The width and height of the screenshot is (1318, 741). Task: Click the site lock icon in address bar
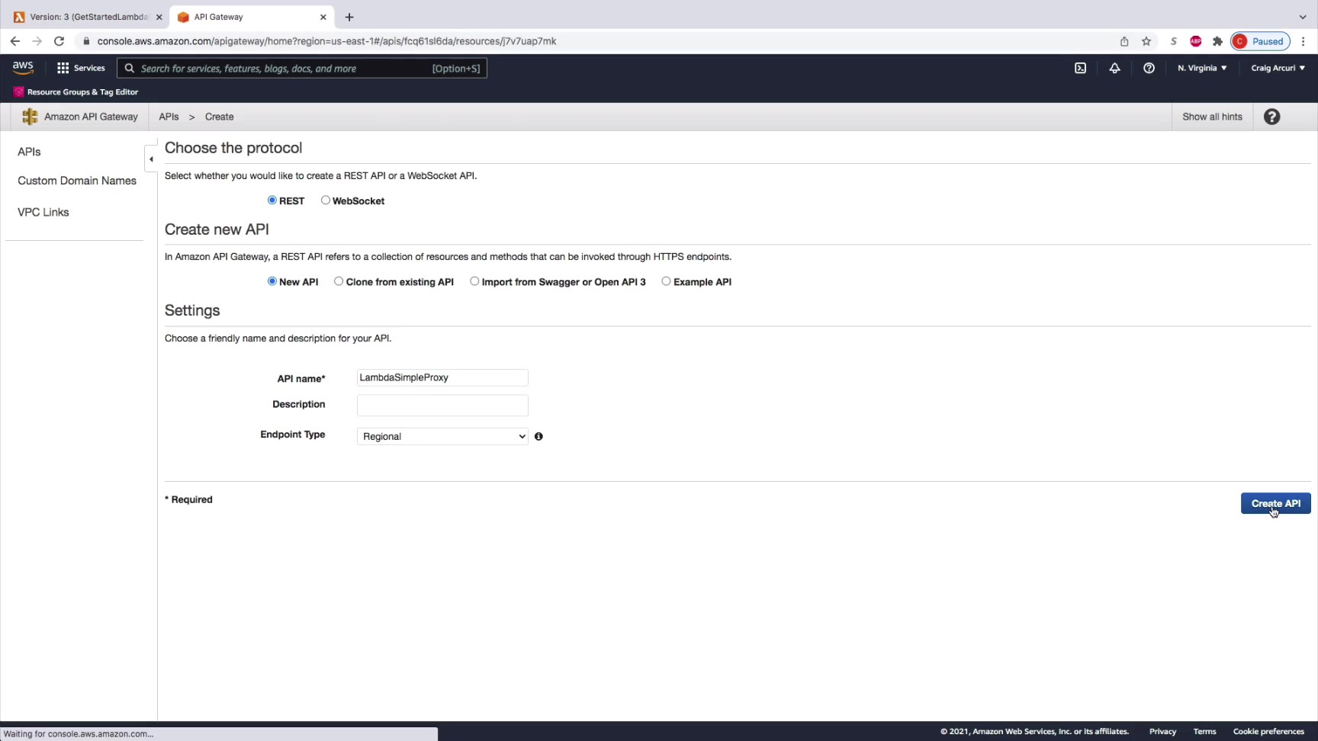pyautogui.click(x=86, y=41)
